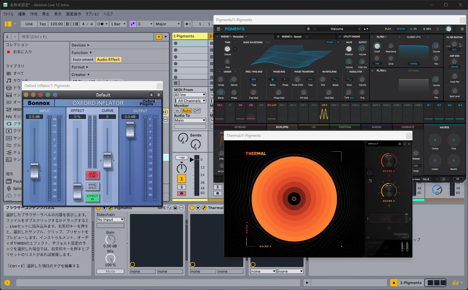Switch to Pigments FUNCTIONS tab
Screen dimensions: 468x290
(345, 127)
